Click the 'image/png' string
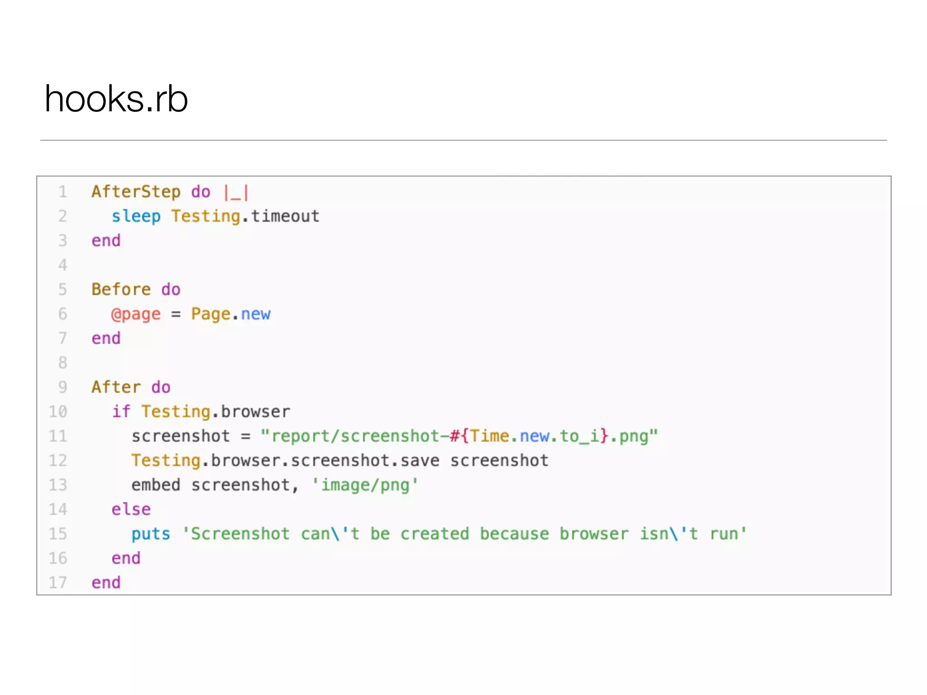The image size is (927, 695). pos(365,485)
